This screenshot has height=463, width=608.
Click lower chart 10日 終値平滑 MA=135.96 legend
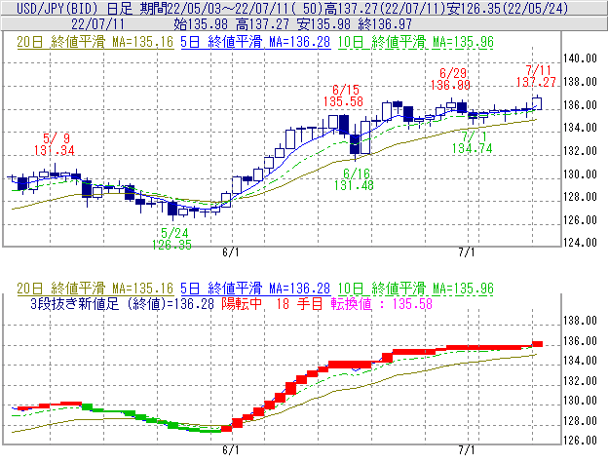(x=416, y=289)
